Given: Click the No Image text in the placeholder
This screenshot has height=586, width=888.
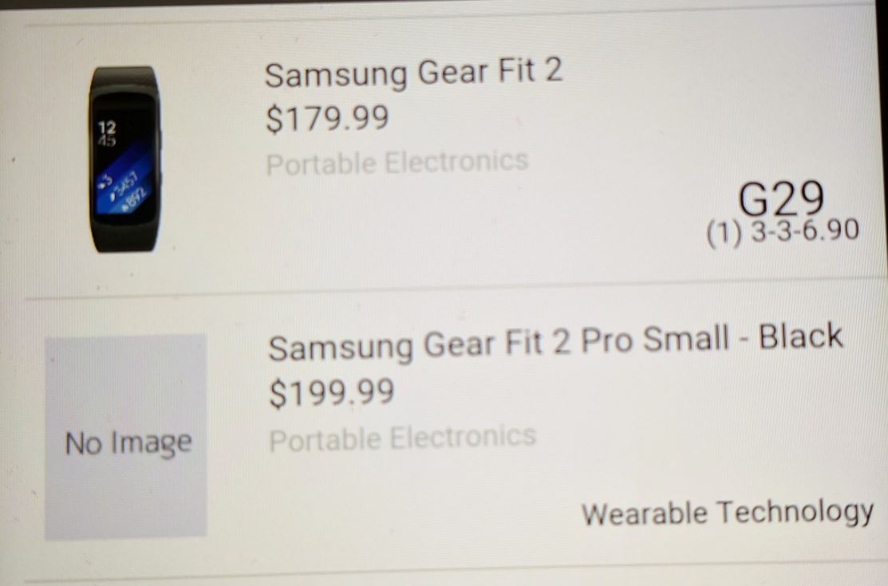Looking at the screenshot, I should [128, 442].
